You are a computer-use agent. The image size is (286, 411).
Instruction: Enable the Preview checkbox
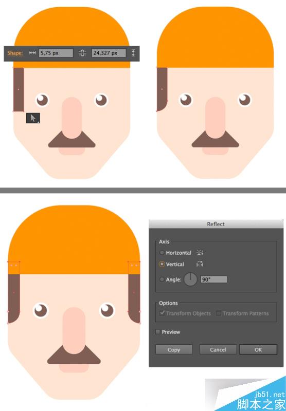click(x=158, y=332)
